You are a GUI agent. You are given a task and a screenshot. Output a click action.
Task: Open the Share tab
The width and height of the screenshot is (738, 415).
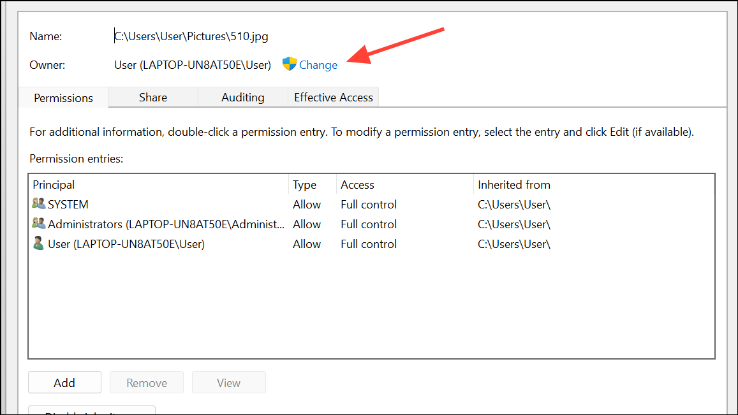[x=153, y=98]
